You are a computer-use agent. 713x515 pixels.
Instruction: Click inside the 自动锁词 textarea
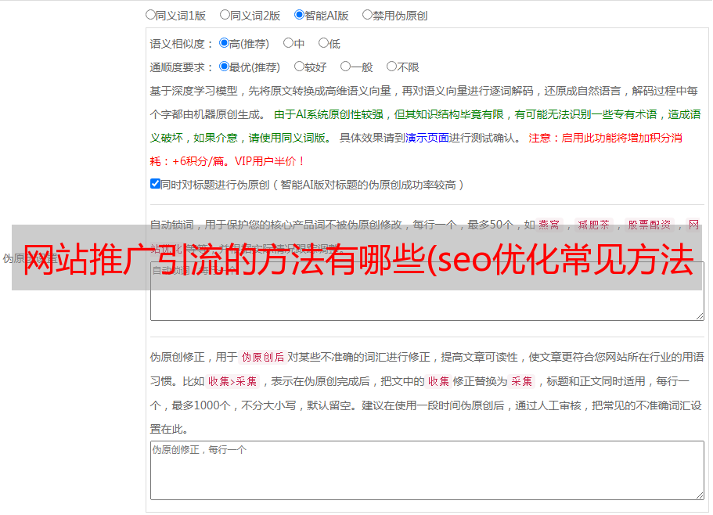coord(427,291)
